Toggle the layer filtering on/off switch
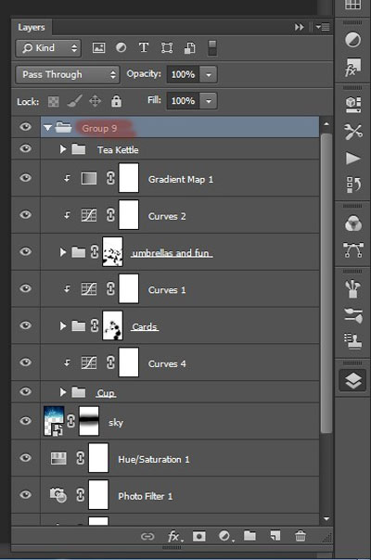 (x=212, y=48)
